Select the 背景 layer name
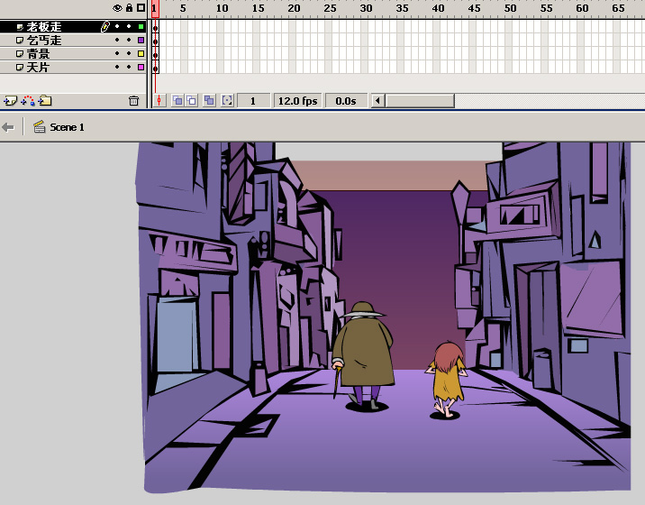 pyautogui.click(x=38, y=53)
